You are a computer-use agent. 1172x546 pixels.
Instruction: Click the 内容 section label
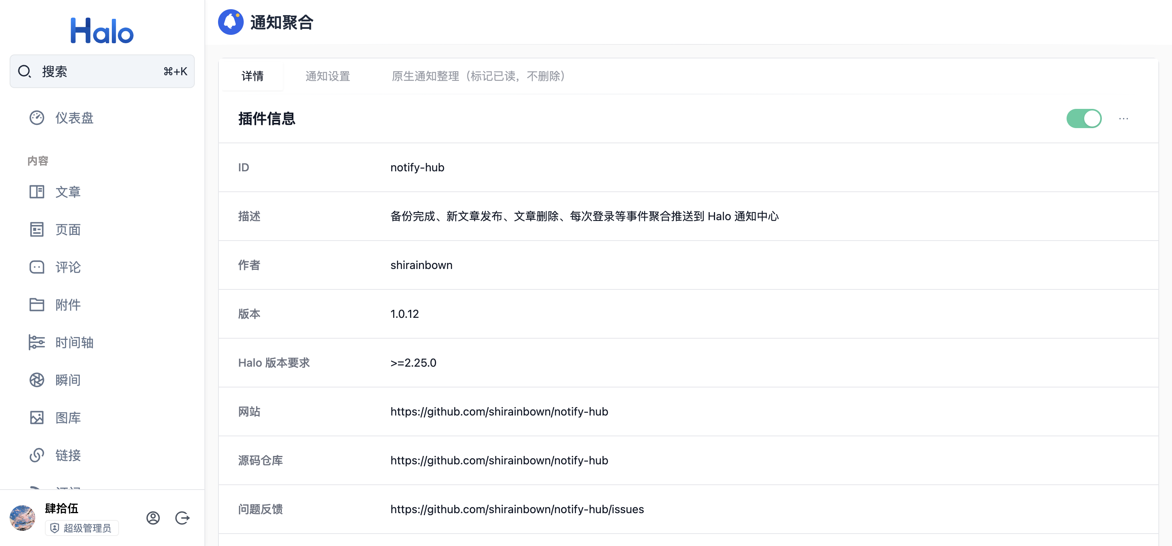[38, 161]
